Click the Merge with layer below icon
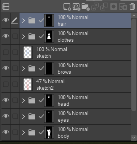The width and height of the screenshot is (137, 144). [104, 7]
